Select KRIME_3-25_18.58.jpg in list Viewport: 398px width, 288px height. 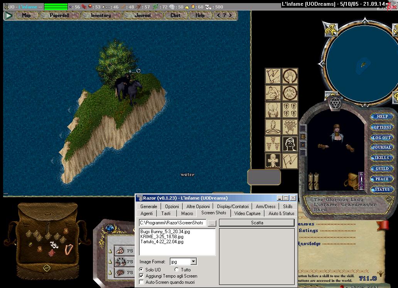[x=162, y=237]
